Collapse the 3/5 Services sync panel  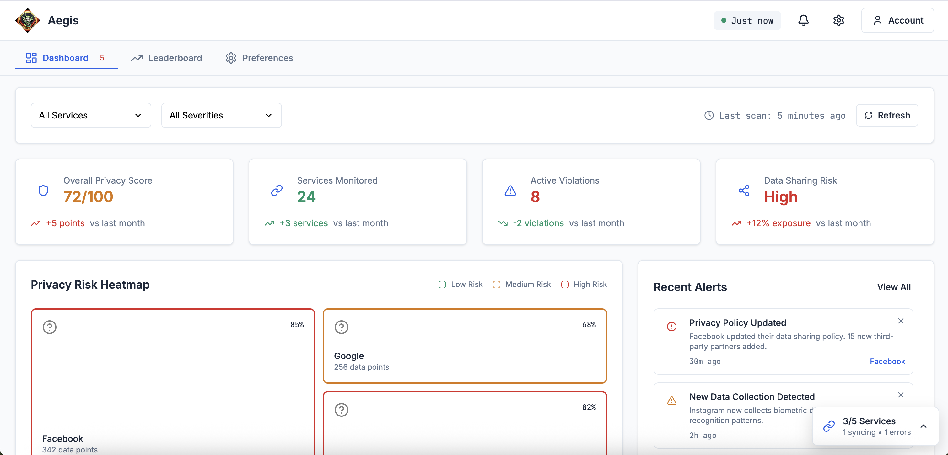[924, 426]
